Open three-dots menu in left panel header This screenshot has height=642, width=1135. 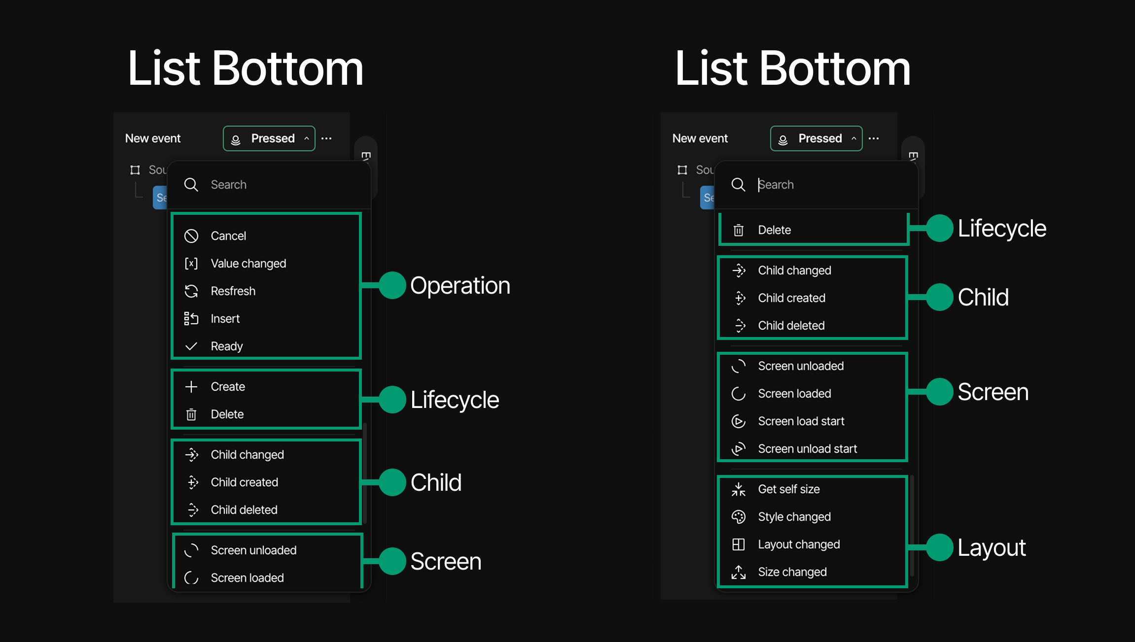coord(326,138)
